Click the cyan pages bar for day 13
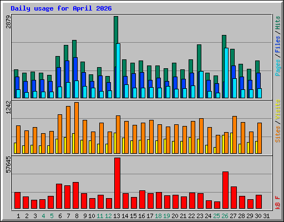The image size is (284, 222). click(x=118, y=70)
